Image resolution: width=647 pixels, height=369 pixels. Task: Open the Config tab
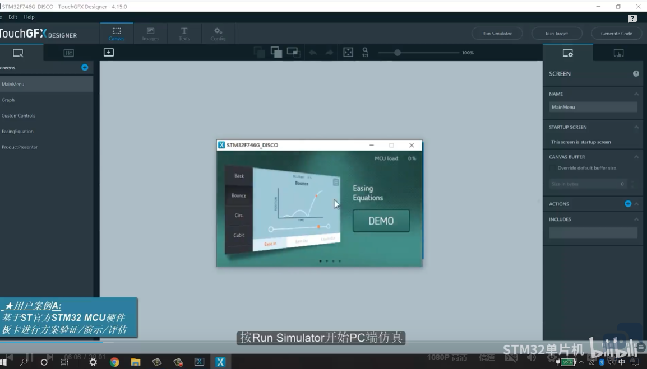point(218,34)
